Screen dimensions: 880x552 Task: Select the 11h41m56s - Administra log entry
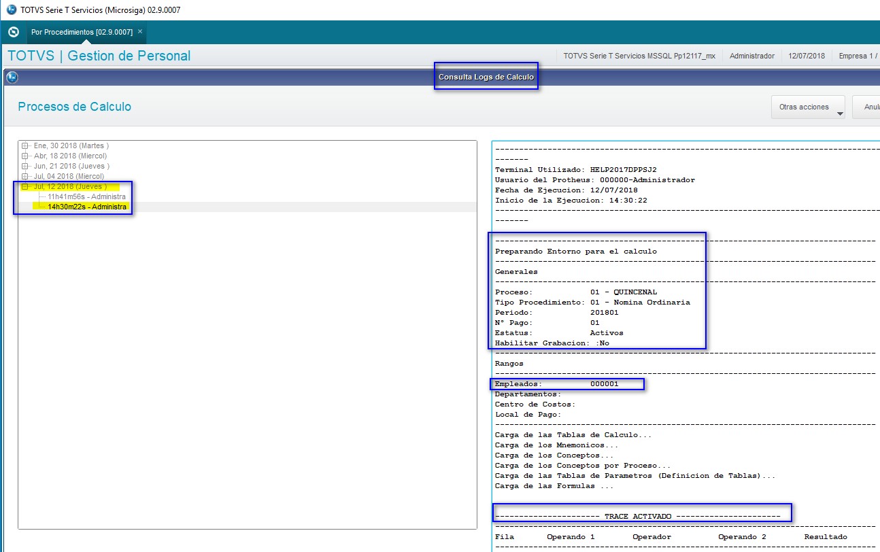86,196
